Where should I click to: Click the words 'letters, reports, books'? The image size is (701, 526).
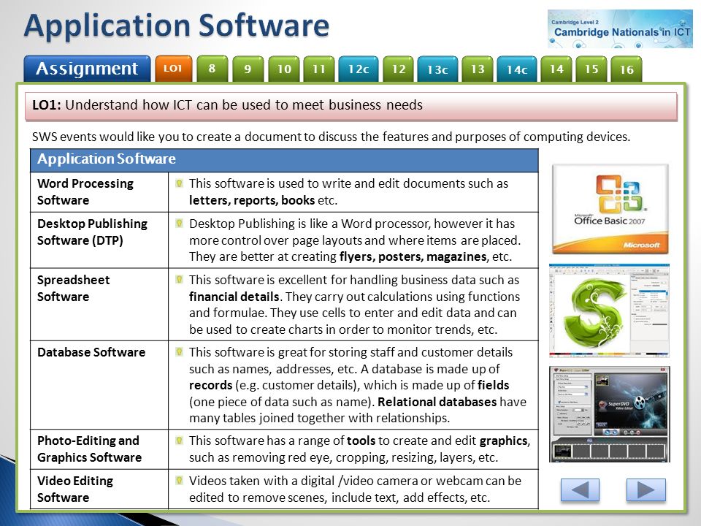(252, 200)
